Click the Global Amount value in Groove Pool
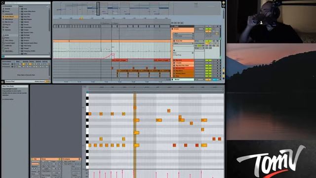This screenshot has height=178, width=316. pyautogui.click(x=47, y=81)
